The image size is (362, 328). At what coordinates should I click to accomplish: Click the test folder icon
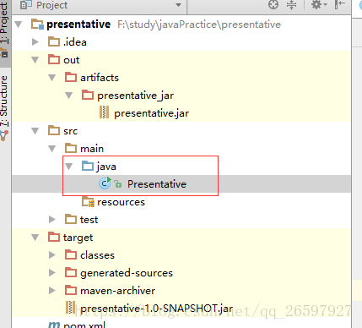[x=71, y=219]
